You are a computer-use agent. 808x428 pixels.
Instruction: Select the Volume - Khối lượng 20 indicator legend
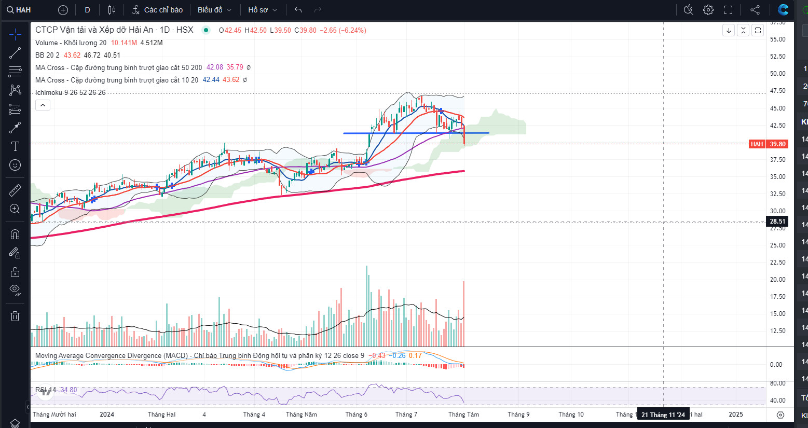pos(71,43)
